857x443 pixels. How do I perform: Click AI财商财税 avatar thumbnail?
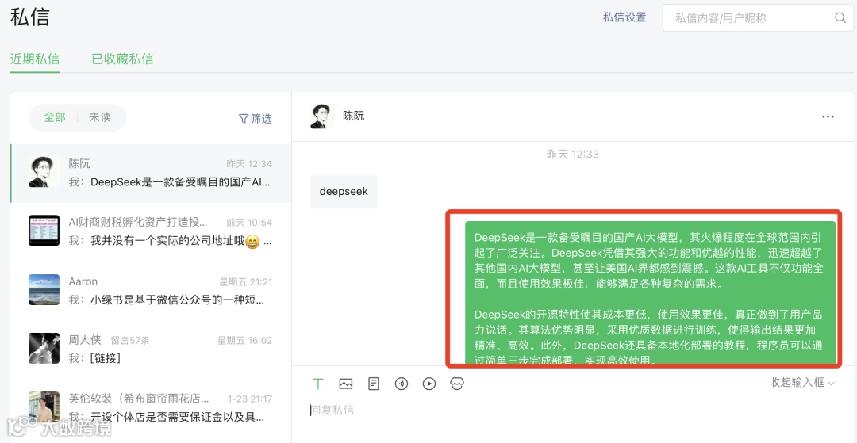pos(44,231)
